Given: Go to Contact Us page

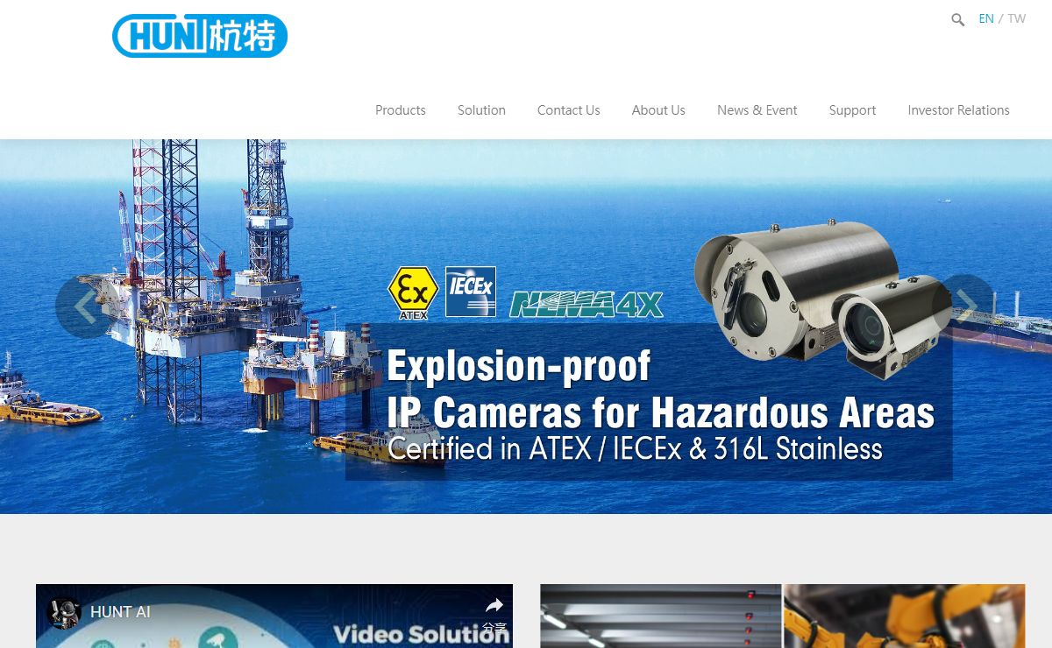Looking at the screenshot, I should pyautogui.click(x=568, y=110).
